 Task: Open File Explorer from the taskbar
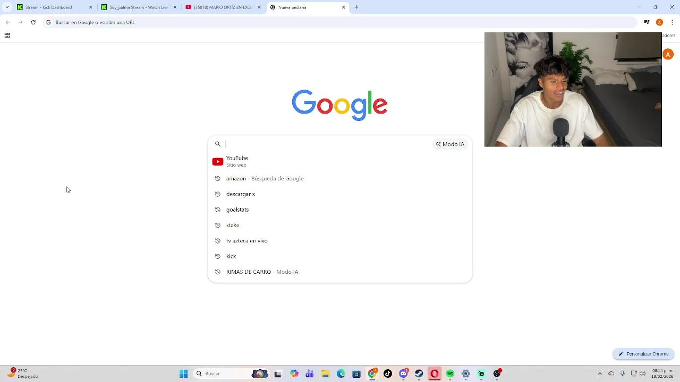click(325, 374)
